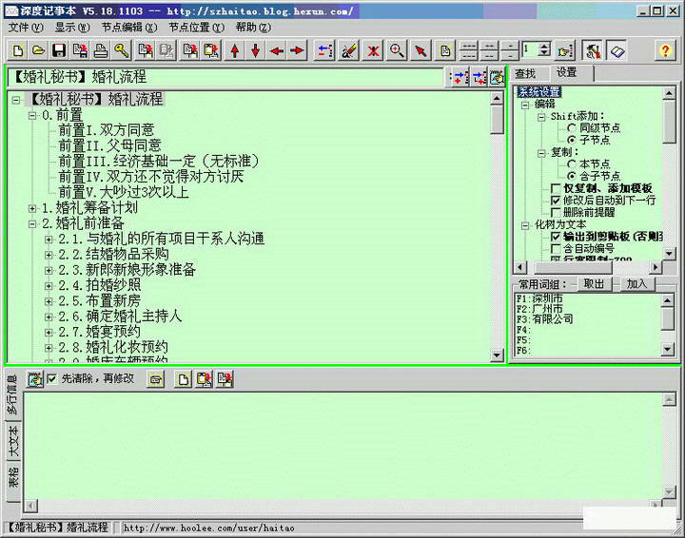Screen dimensions: 685x538
Task: Collapse the 编辑 settings group
Action: point(525,105)
